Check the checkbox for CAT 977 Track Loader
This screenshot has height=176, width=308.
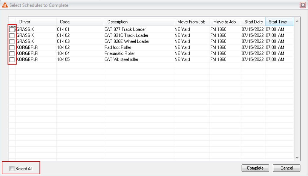click(12, 29)
